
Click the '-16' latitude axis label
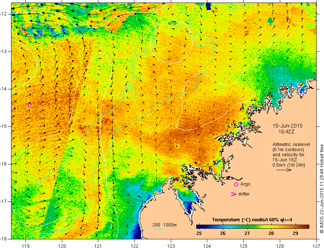click(x=4, y=164)
